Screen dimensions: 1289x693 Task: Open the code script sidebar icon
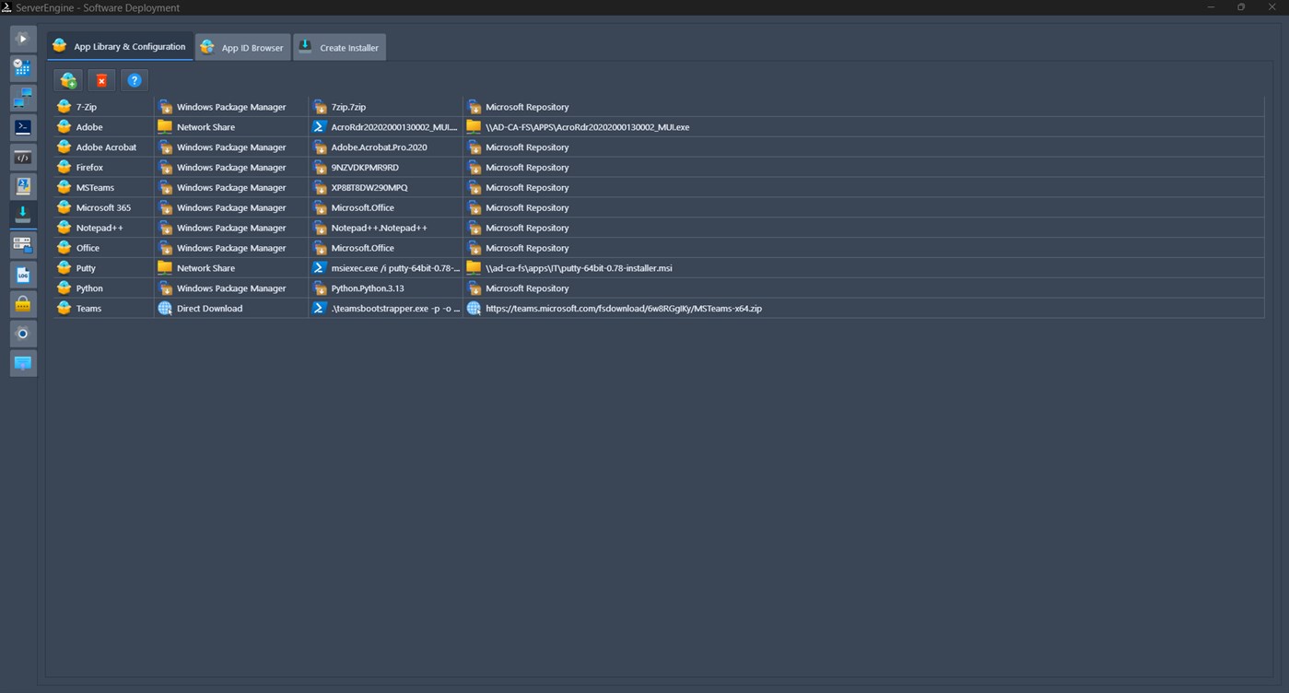point(23,158)
